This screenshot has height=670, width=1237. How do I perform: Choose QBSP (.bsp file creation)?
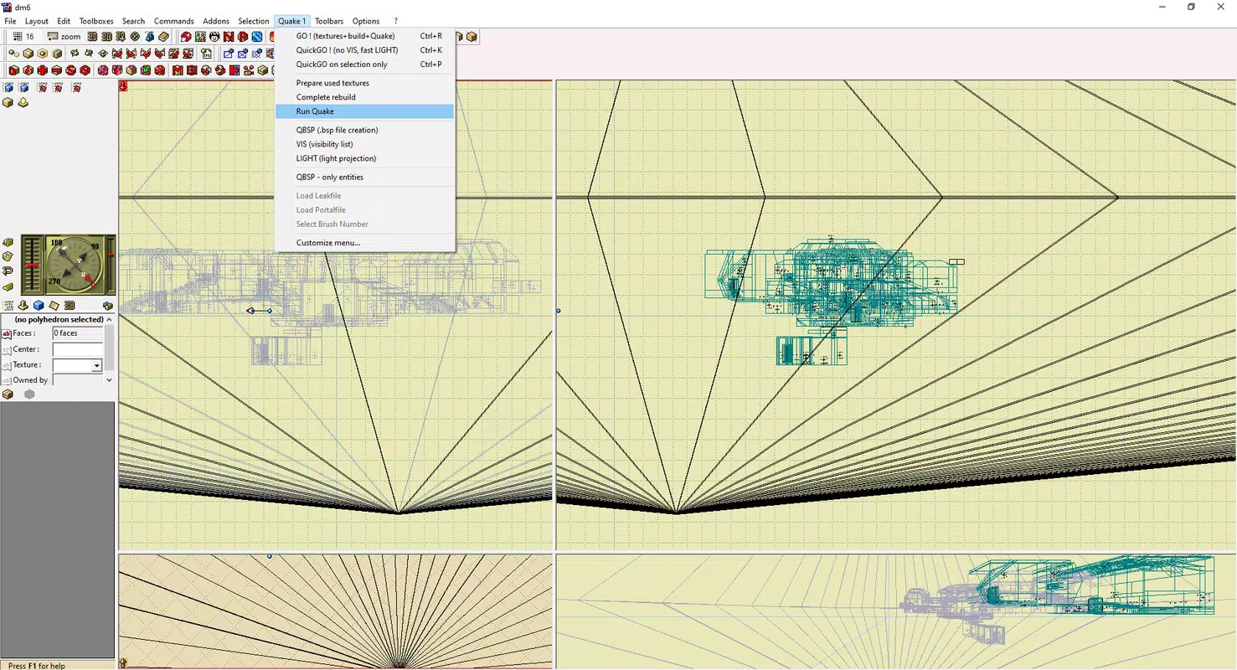364,130
